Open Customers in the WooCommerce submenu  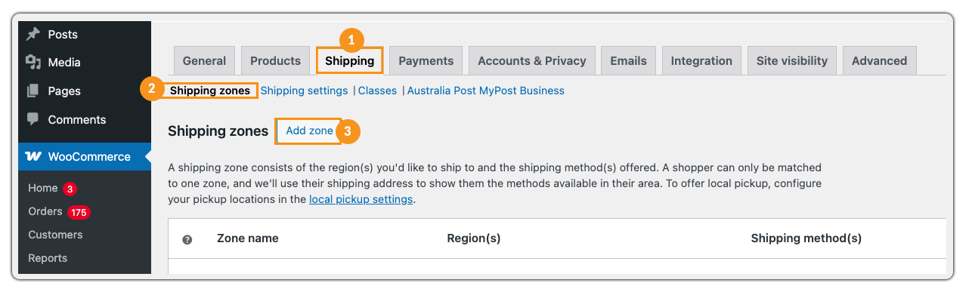pos(56,235)
